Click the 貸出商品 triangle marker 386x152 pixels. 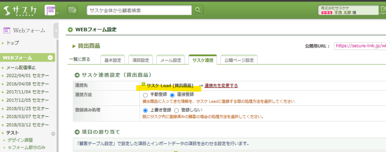point(74,46)
